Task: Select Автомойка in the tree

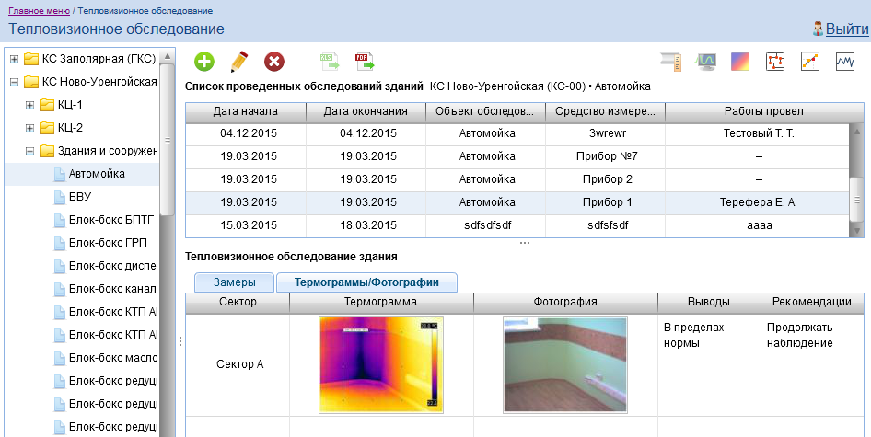Action: point(97,174)
